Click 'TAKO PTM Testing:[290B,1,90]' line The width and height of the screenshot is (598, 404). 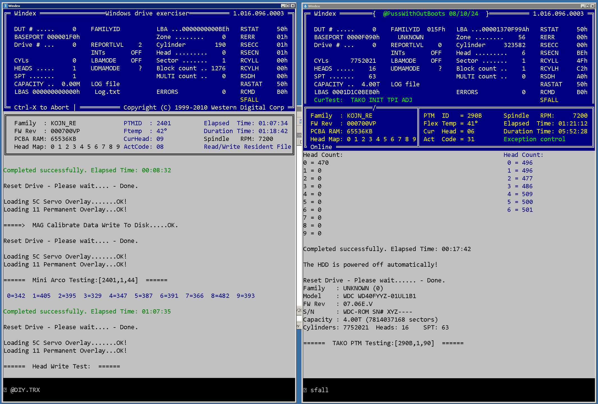(383, 343)
